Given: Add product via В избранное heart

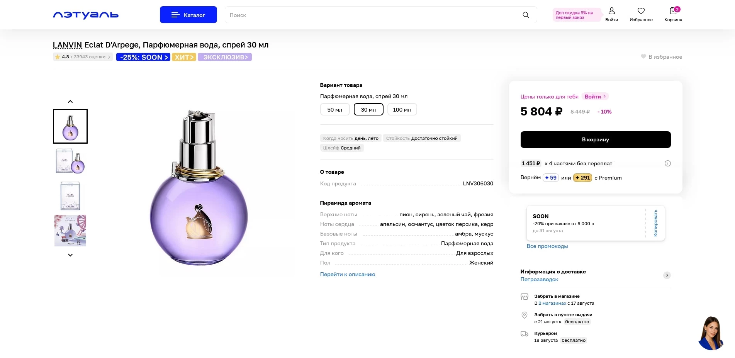Looking at the screenshot, I should (x=643, y=57).
